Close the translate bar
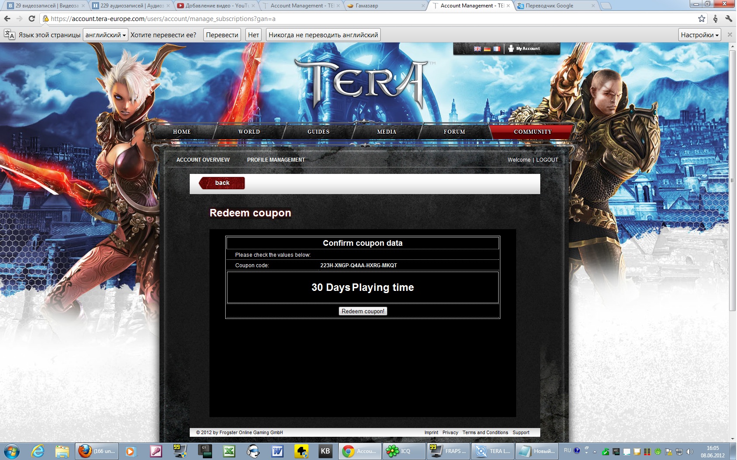 point(730,35)
